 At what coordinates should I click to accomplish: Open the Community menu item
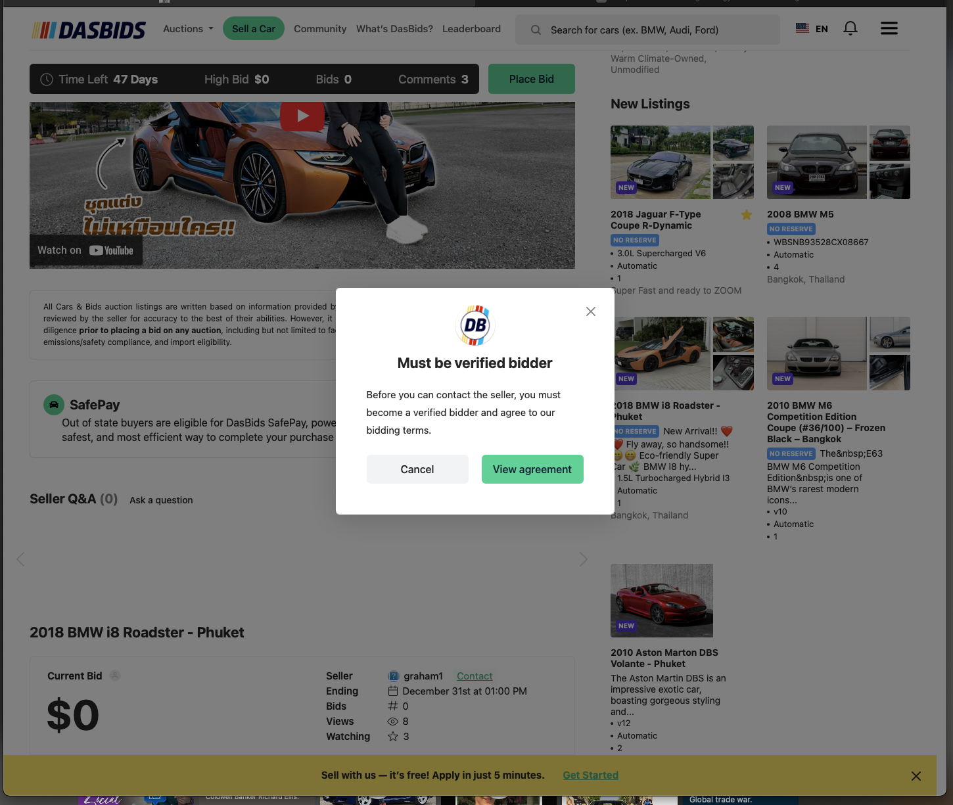[320, 29]
